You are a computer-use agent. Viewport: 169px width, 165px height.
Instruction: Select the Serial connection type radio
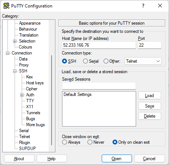pos(85,61)
